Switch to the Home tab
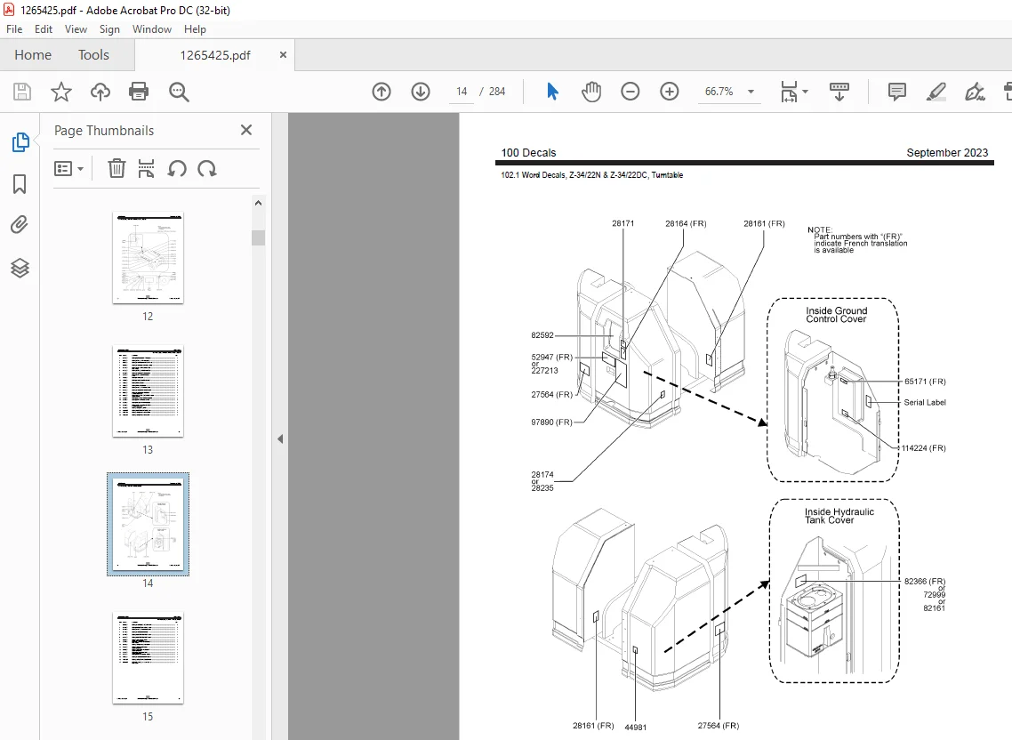Viewport: 1012px width, 740px height. [x=33, y=55]
